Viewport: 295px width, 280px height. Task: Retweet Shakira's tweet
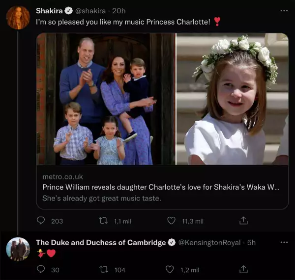[x=104, y=221]
